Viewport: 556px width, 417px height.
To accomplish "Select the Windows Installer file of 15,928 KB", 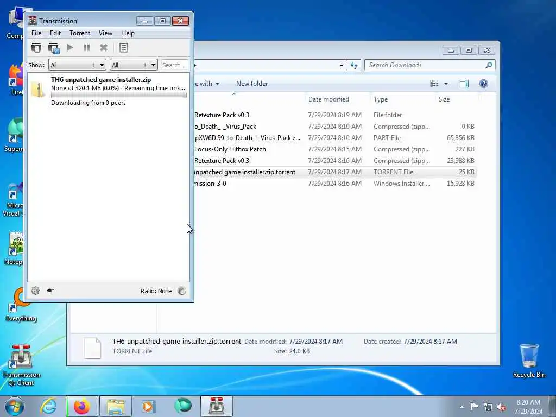I will click(334, 184).
